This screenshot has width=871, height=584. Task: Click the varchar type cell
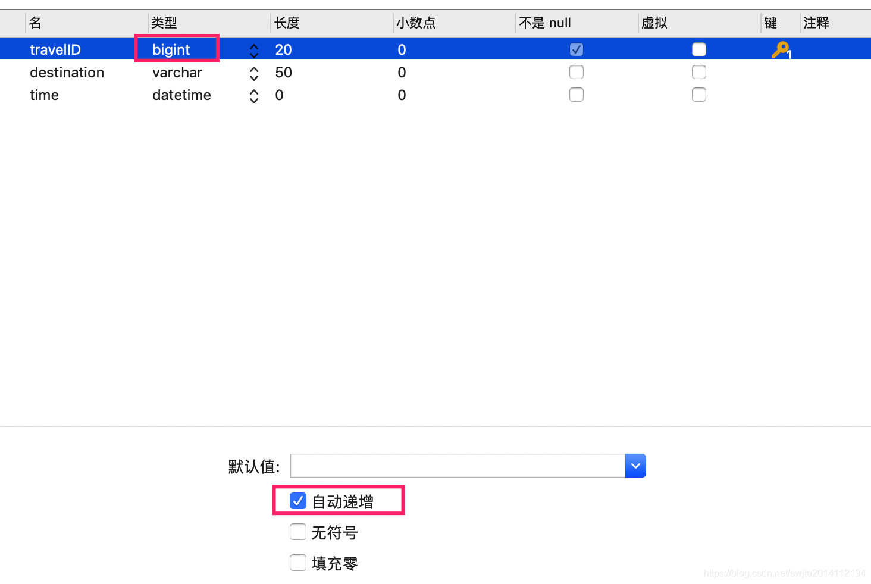[177, 72]
